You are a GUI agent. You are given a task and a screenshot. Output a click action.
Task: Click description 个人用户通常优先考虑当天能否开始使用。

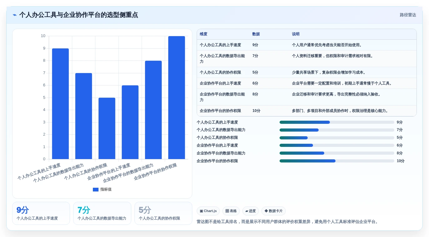[327, 45]
